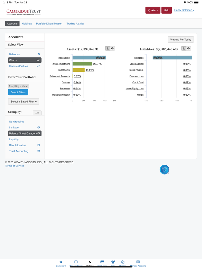Open the Portfolio Diversification tab
Image resolution: width=202 pixels, height=269 pixels.
point(49,24)
